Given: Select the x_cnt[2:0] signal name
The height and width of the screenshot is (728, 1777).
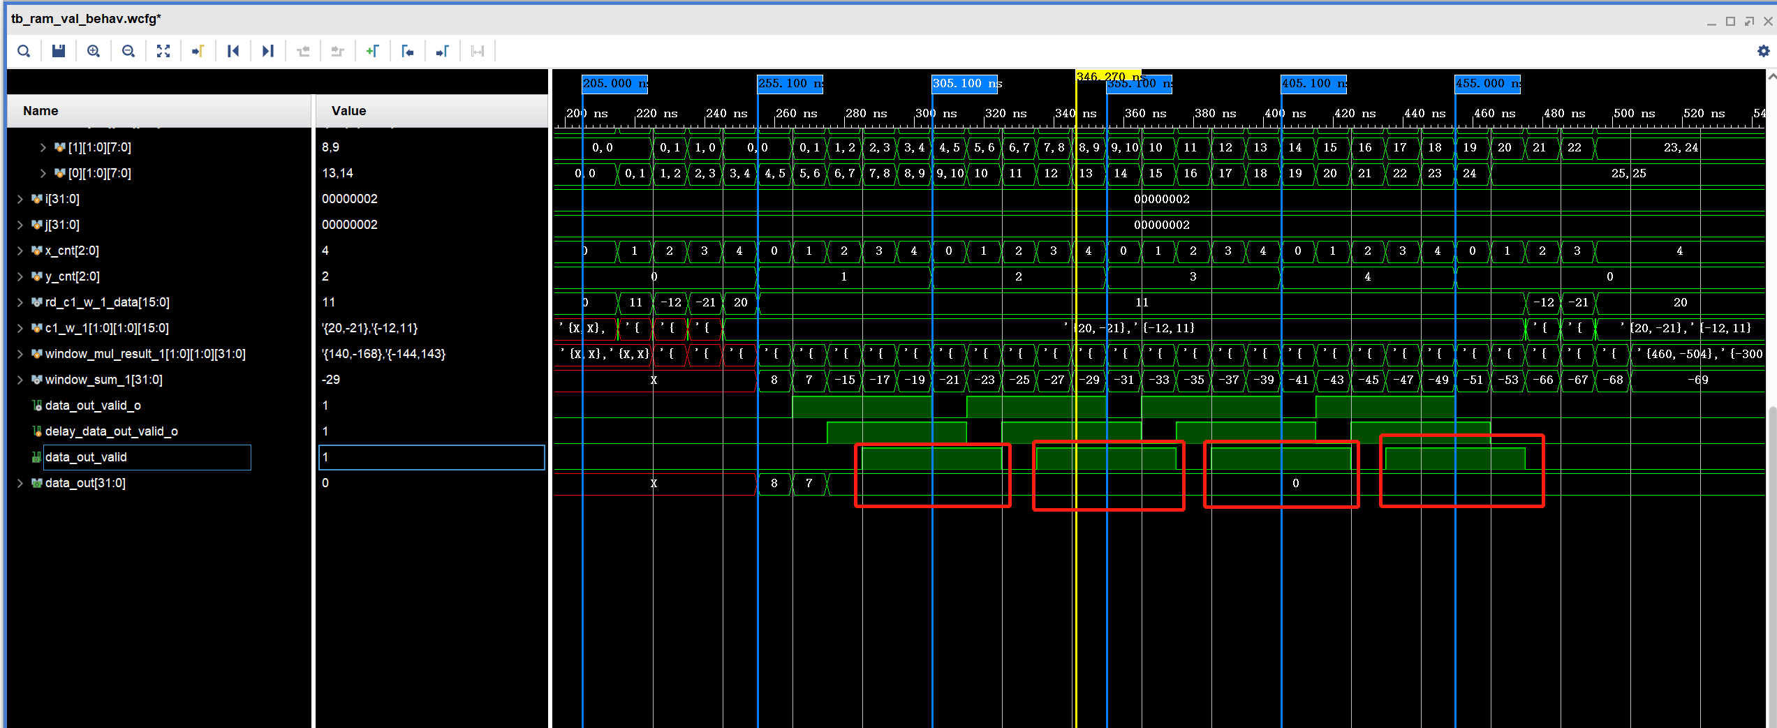Looking at the screenshot, I should (x=73, y=251).
